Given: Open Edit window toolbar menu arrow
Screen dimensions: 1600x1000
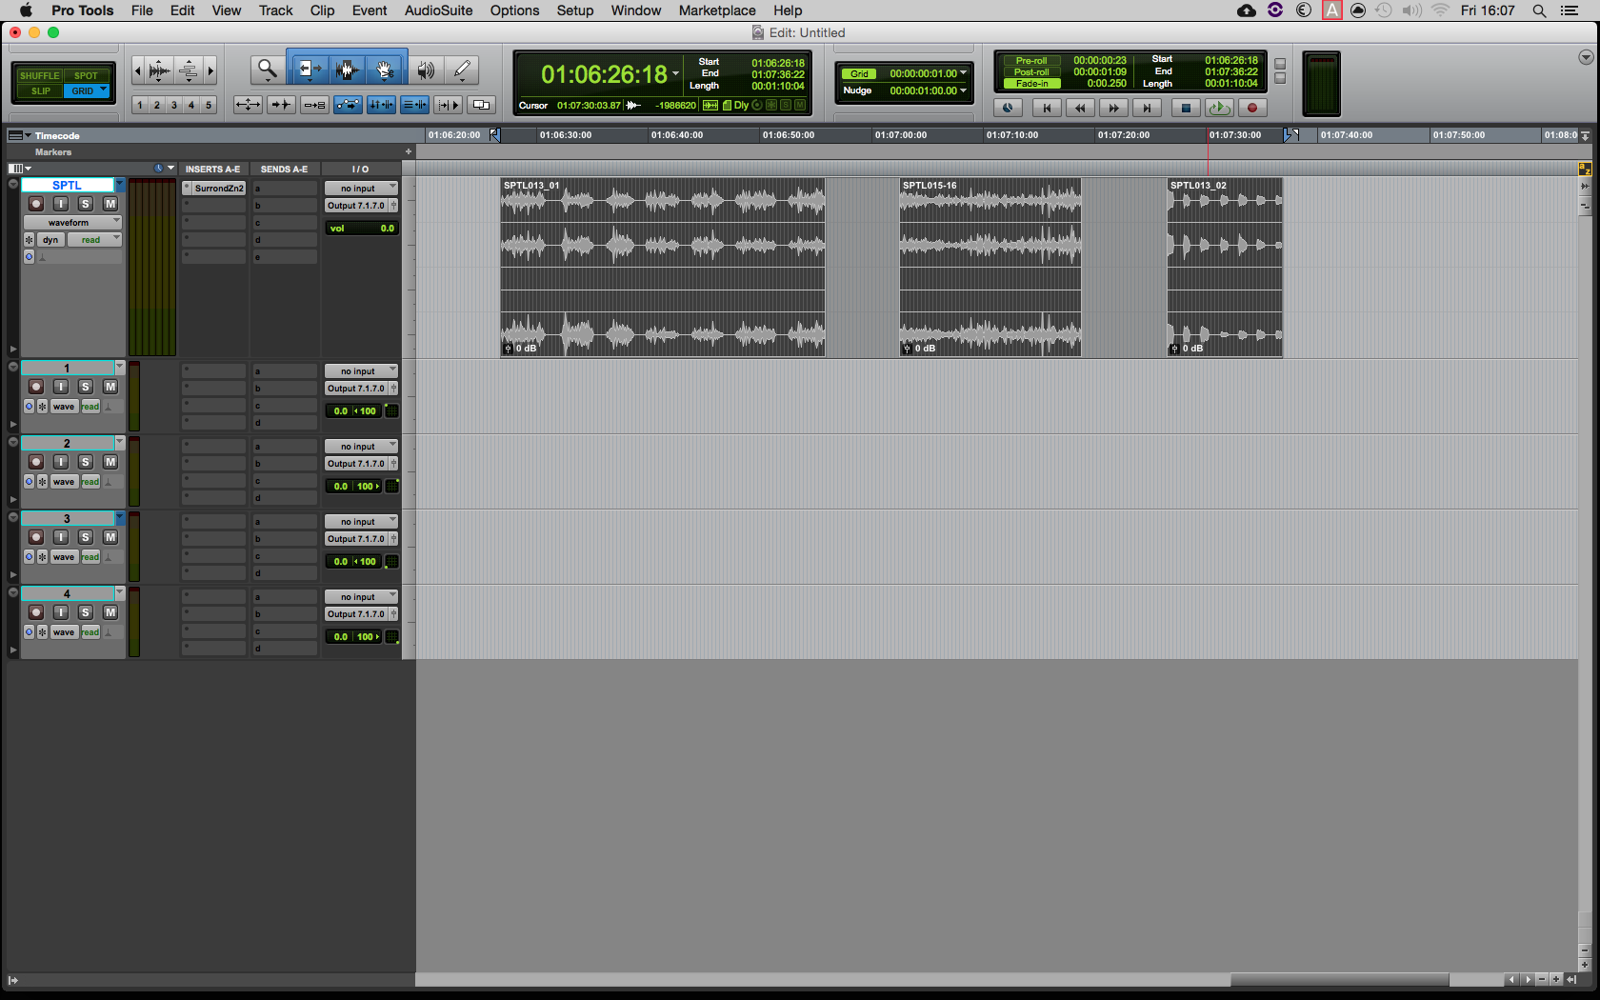Looking at the screenshot, I should point(1586,57).
